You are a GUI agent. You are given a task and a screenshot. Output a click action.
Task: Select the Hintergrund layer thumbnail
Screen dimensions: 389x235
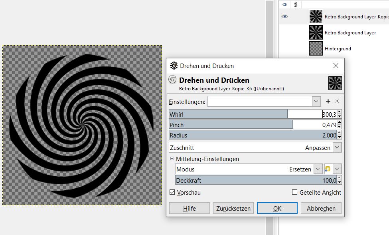click(x=316, y=48)
